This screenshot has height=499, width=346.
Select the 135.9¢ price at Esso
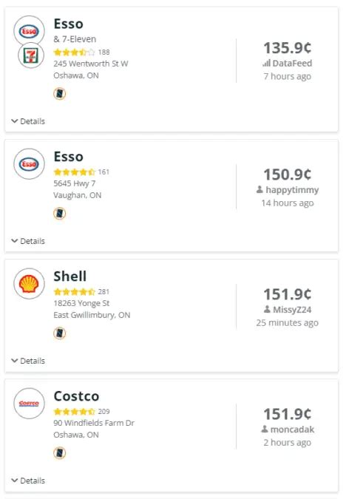tap(287, 48)
